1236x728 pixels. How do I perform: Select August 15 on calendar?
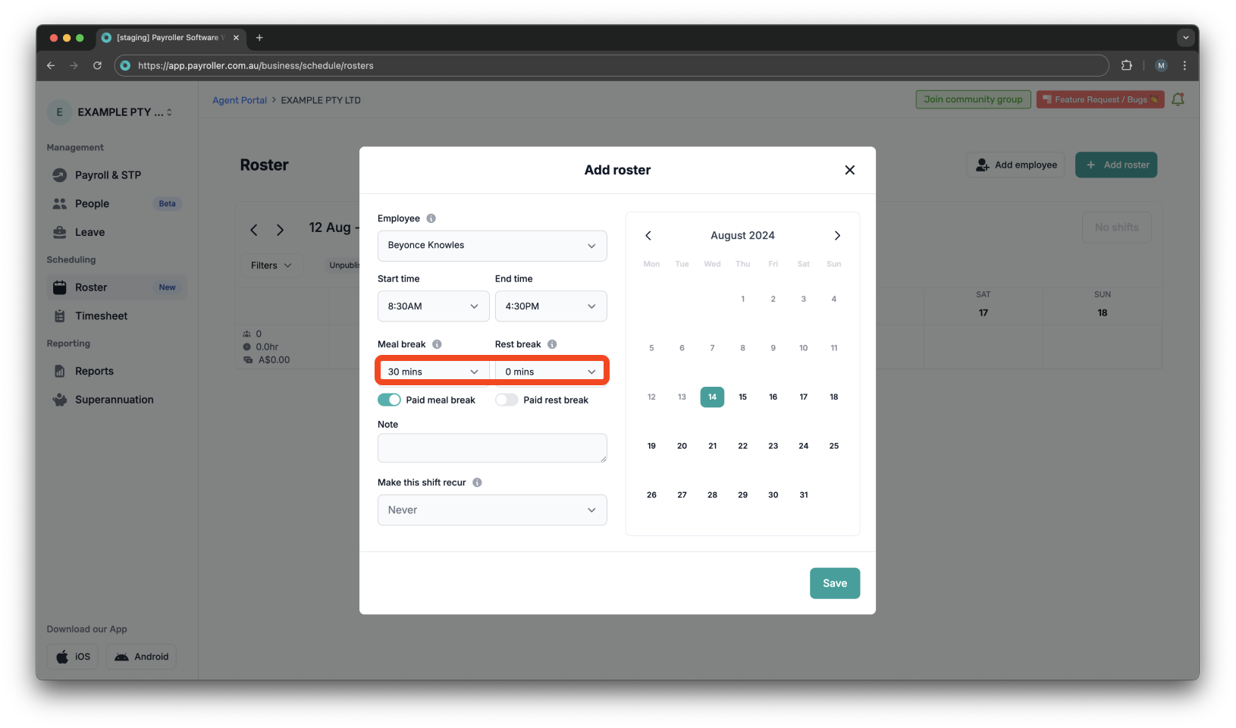743,397
